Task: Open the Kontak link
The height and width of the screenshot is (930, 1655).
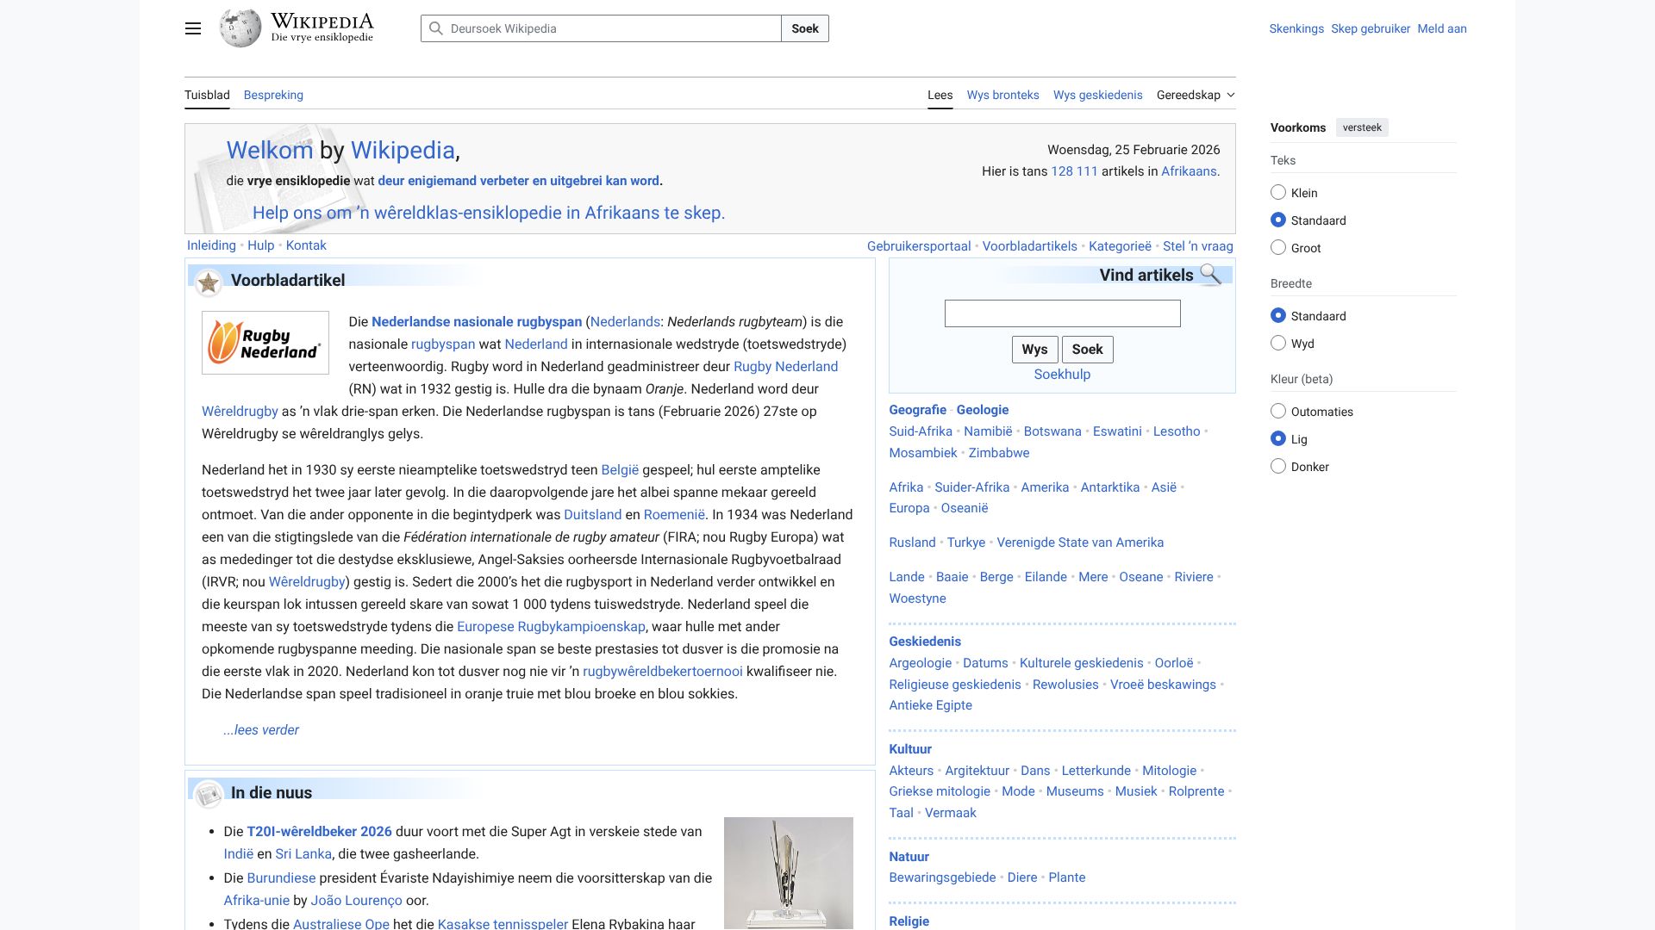Action: click(x=306, y=245)
